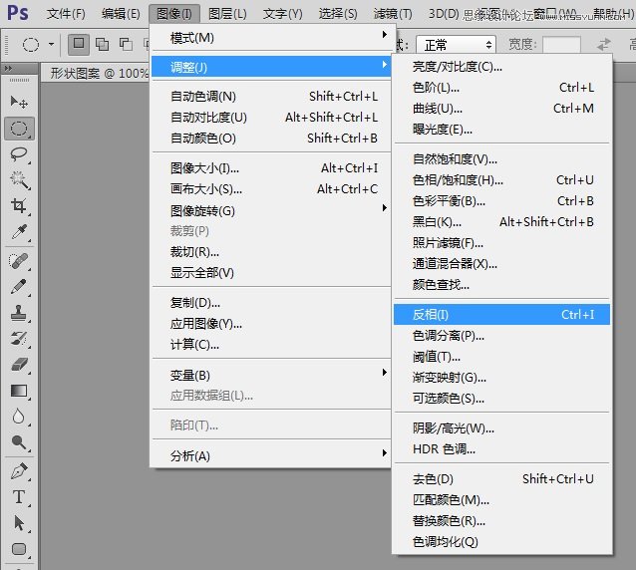Choose 反相(I) from the adjustments submenu

pos(501,315)
